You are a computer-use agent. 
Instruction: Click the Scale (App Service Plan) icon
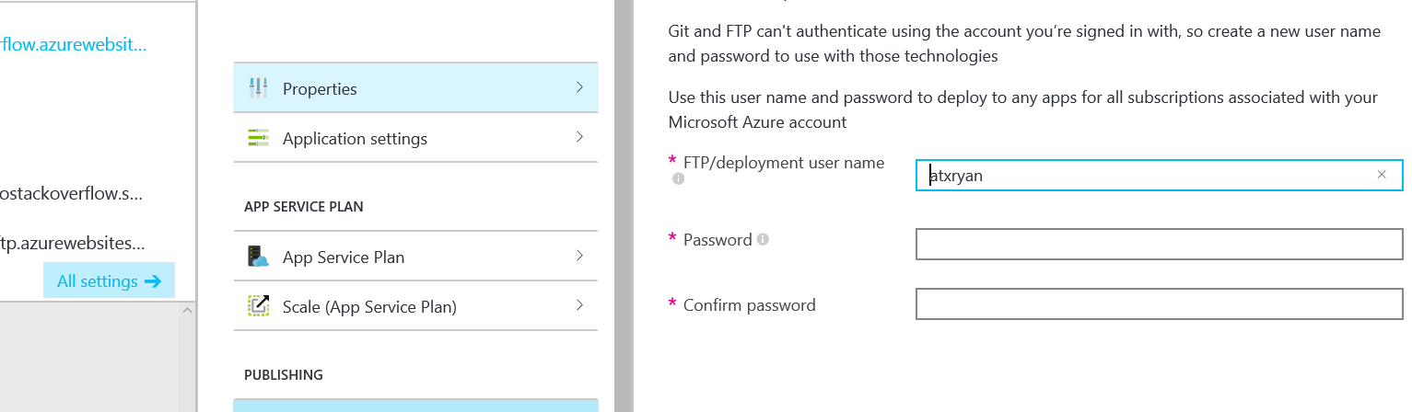tap(258, 306)
